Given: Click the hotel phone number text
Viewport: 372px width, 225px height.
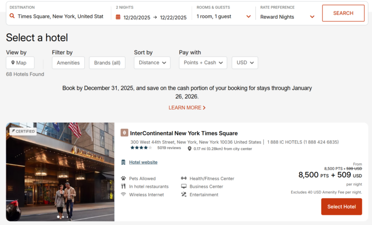Looking at the screenshot, I should tap(303, 142).
